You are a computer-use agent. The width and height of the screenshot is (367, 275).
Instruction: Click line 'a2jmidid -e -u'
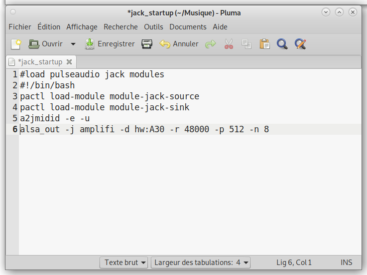(55, 118)
